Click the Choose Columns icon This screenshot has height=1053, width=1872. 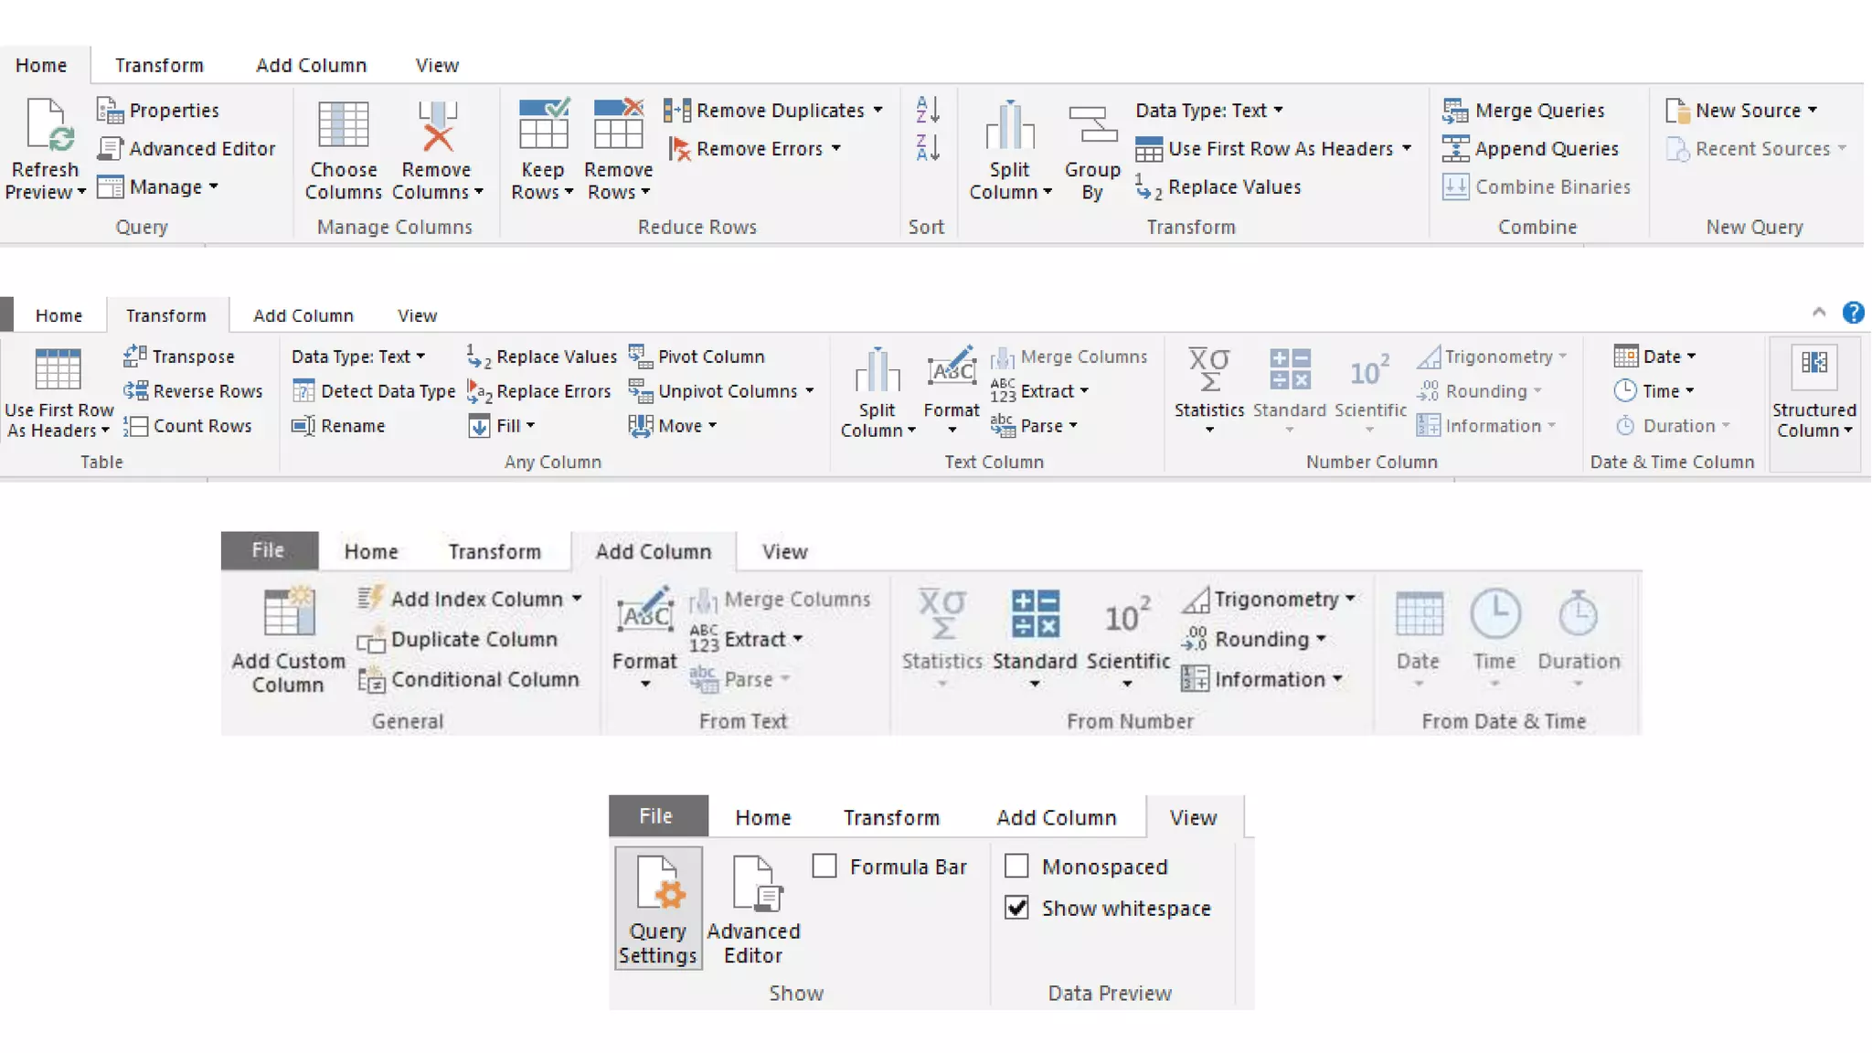pos(343,125)
